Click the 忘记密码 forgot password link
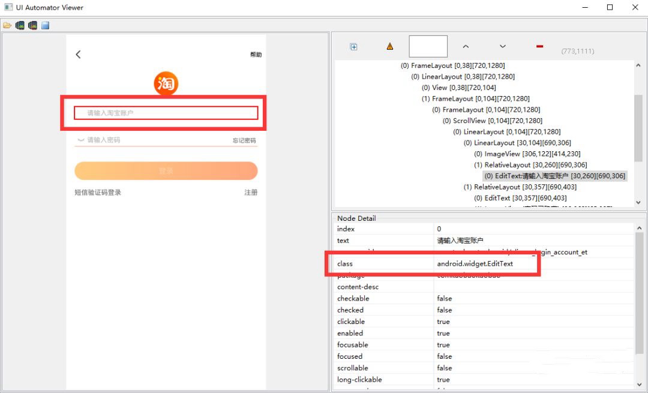 click(244, 140)
